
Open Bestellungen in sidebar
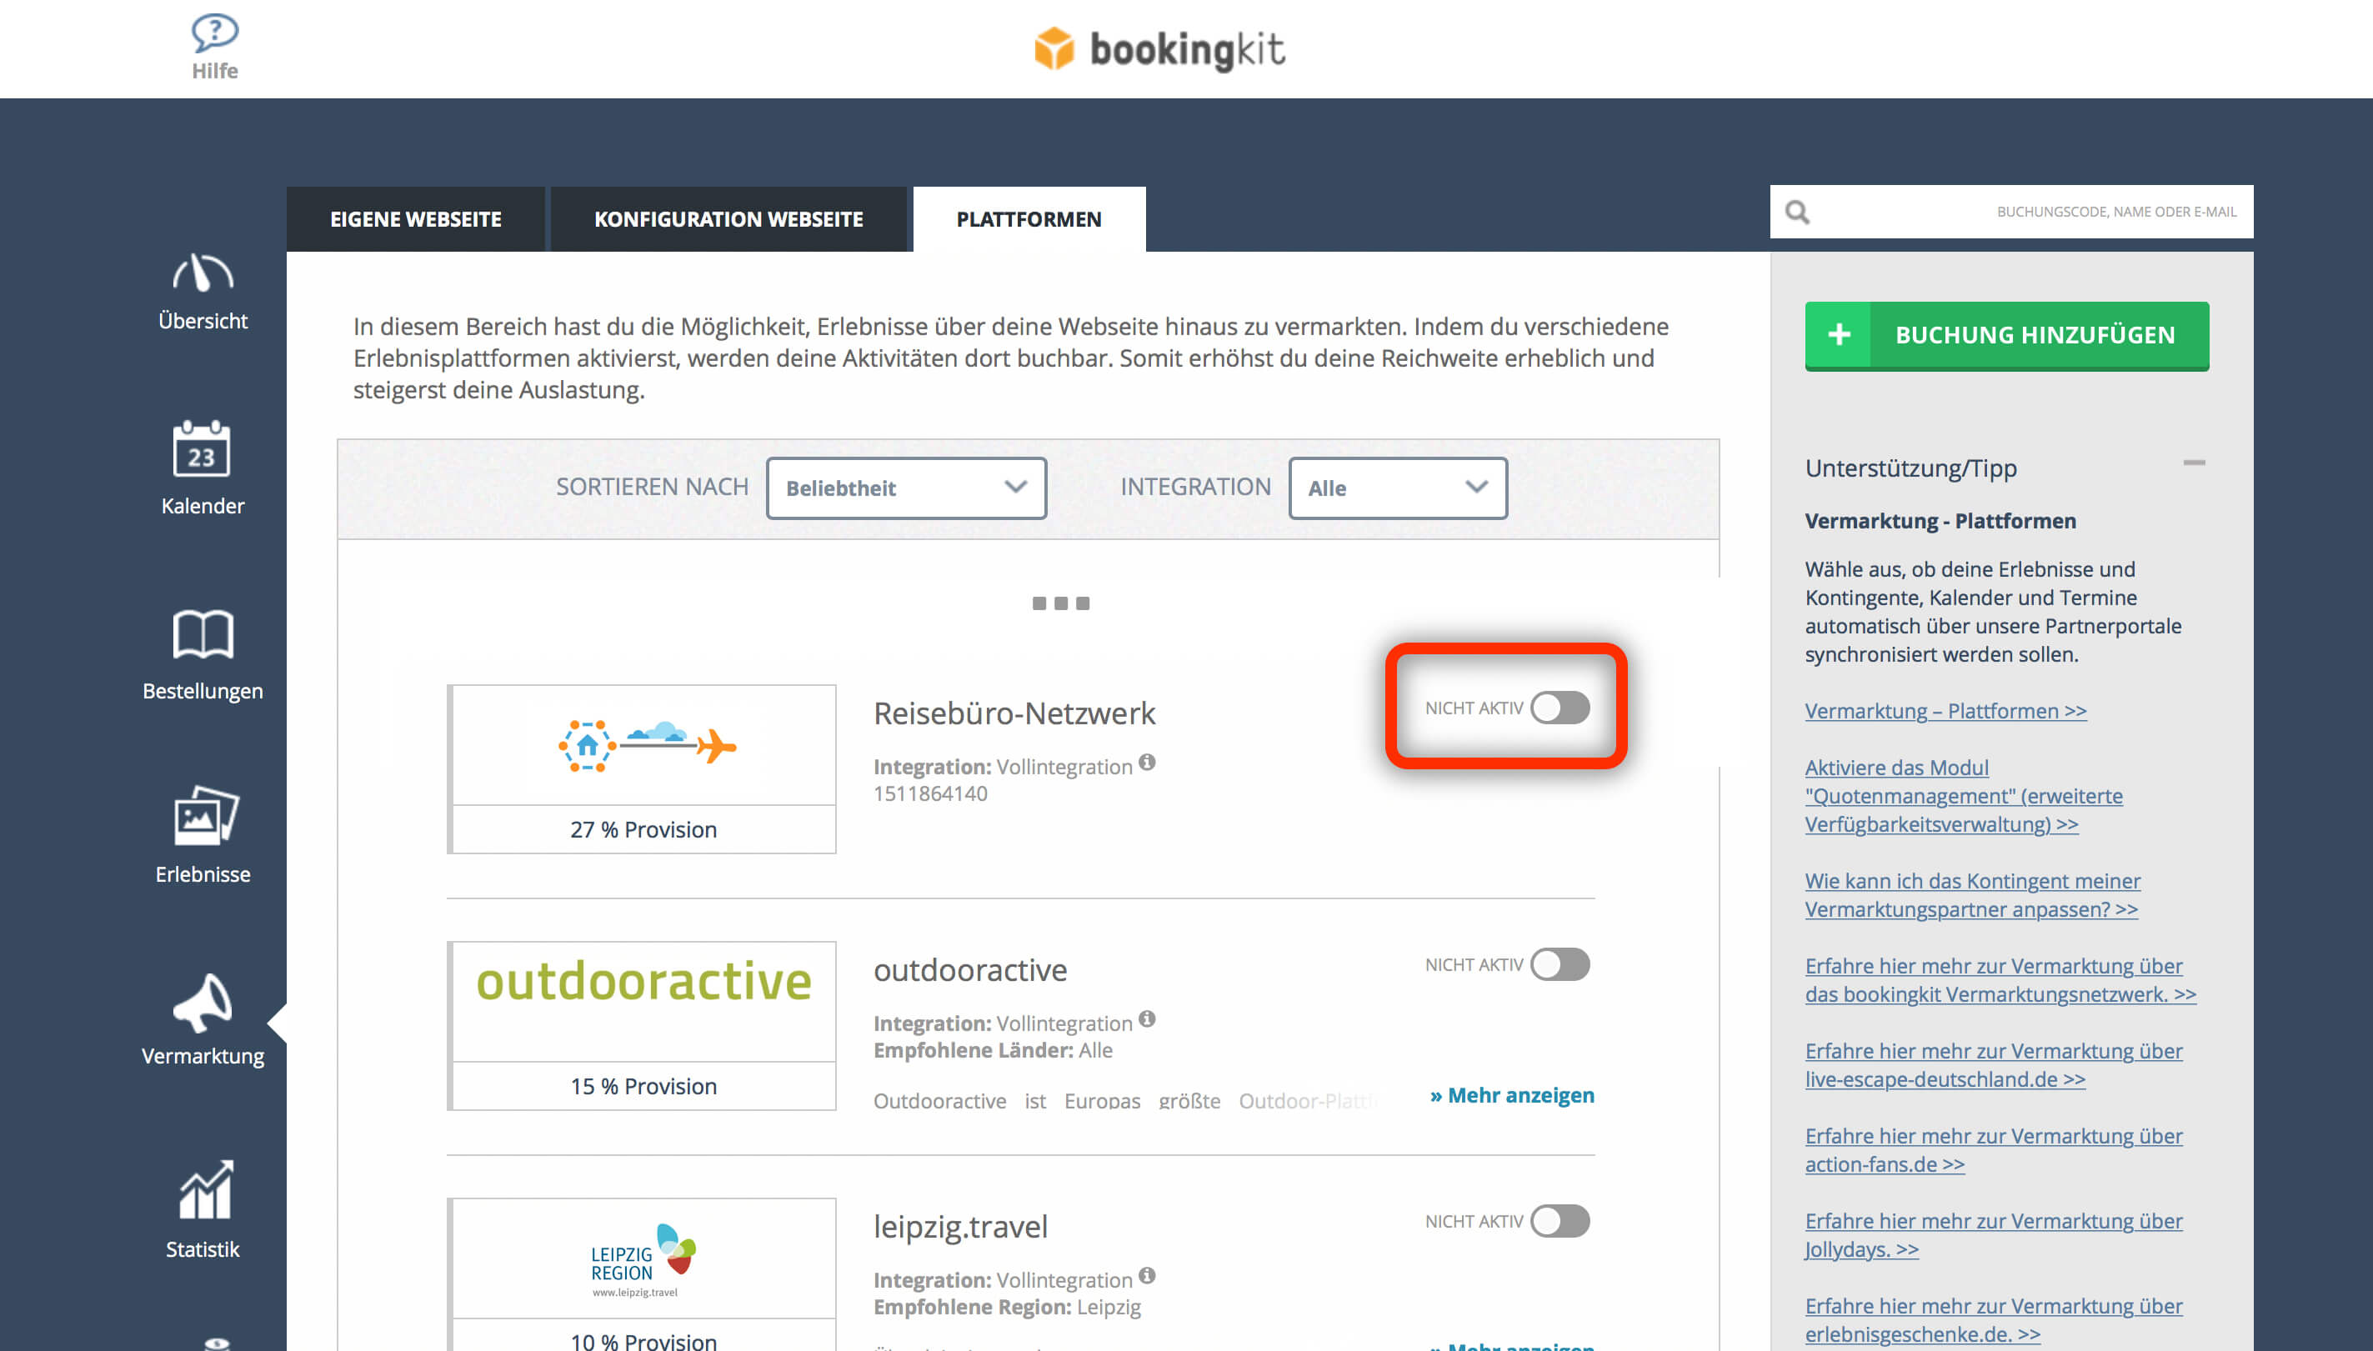(203, 654)
